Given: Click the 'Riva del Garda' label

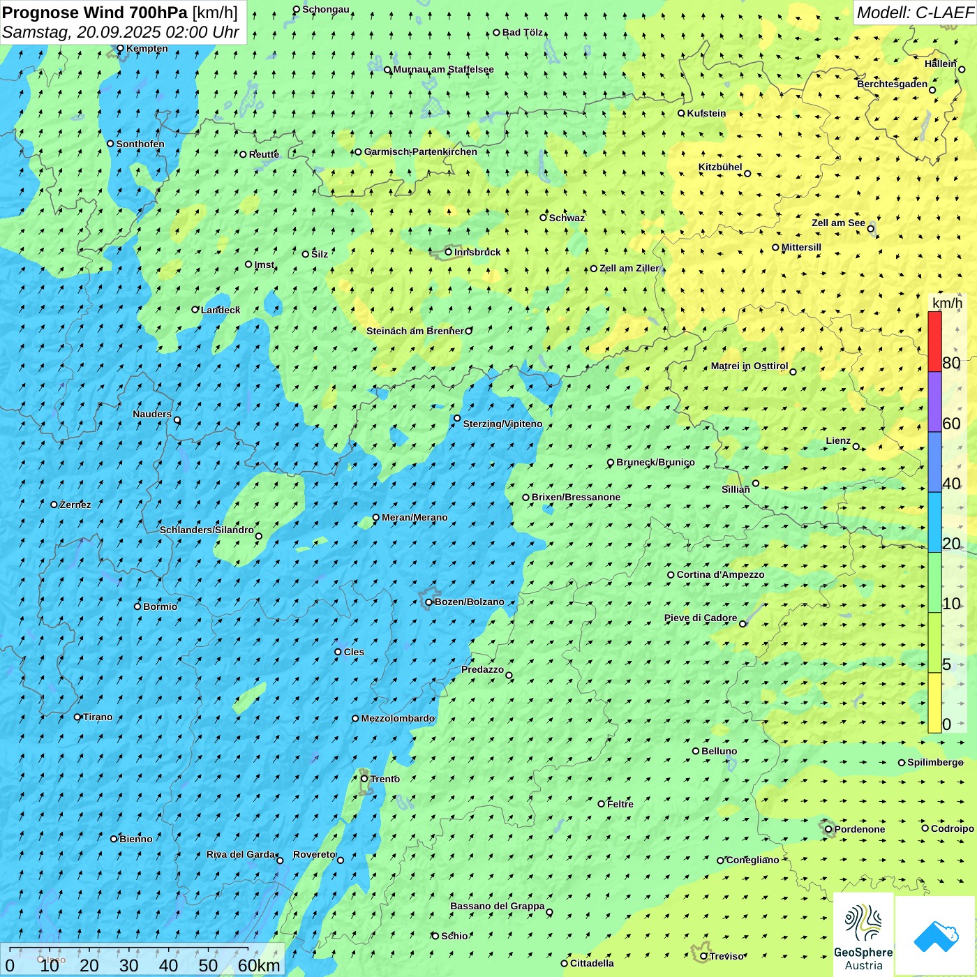Looking at the screenshot, I should (x=241, y=854).
